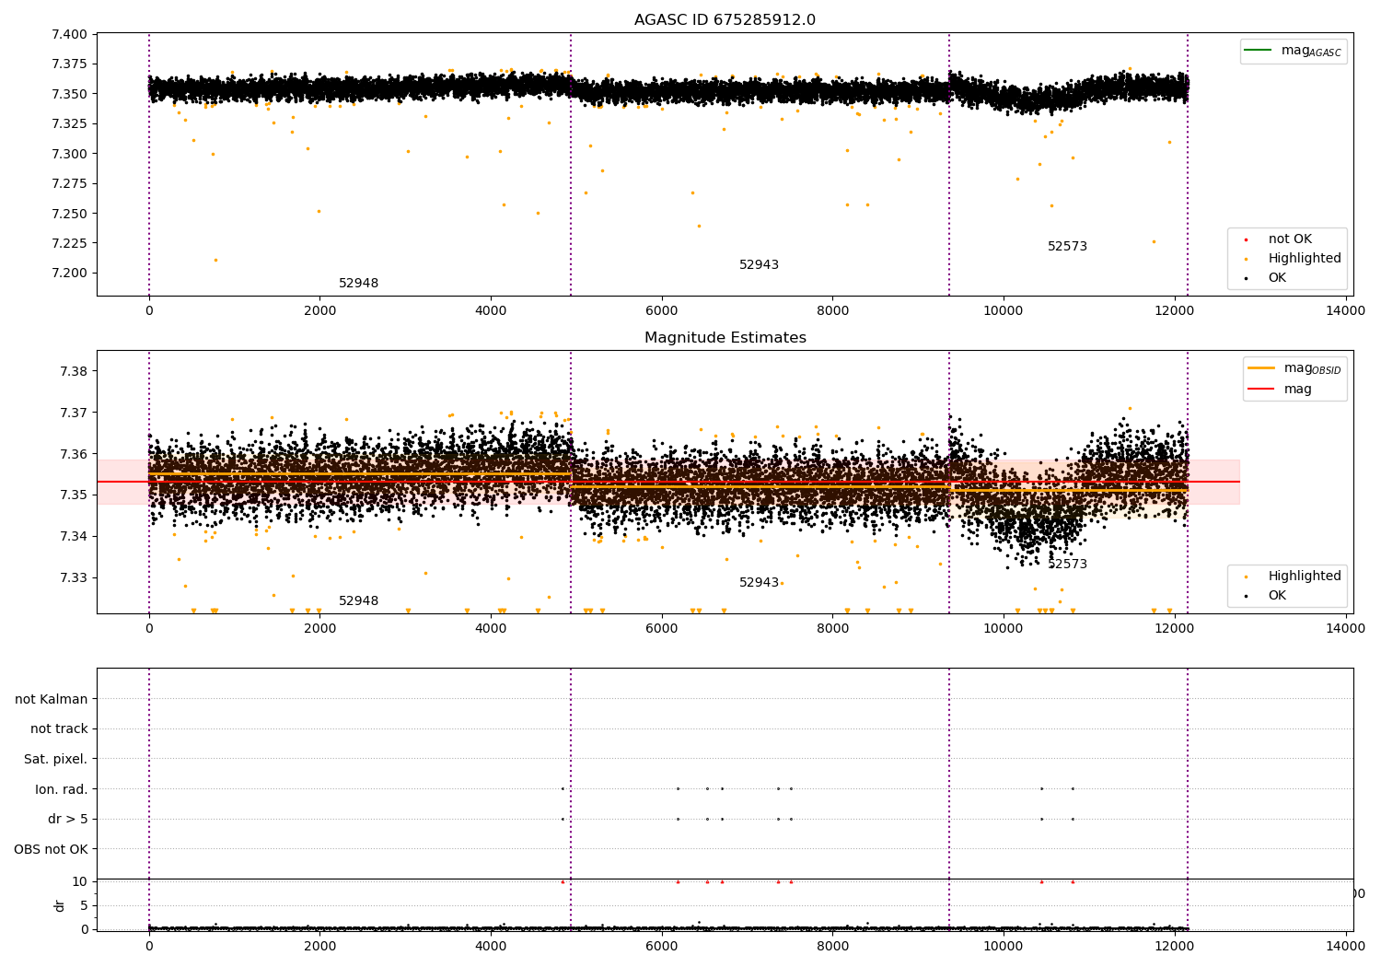Click 'Highlighted' legend entry in the top plot
This screenshot has width=1381, height=967.
pos(1293,259)
